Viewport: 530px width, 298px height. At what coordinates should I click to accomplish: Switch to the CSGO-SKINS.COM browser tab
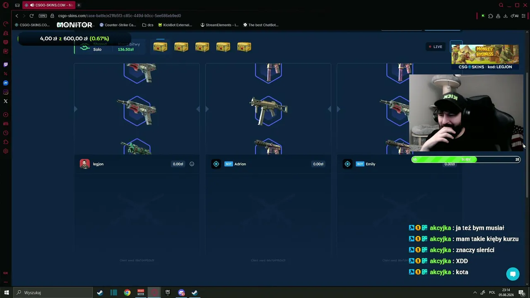pos(49,5)
